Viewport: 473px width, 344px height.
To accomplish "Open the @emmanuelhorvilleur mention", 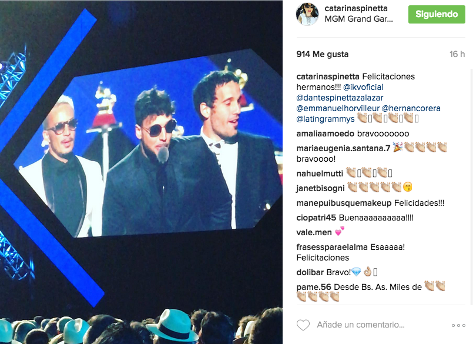I will tap(338, 108).
